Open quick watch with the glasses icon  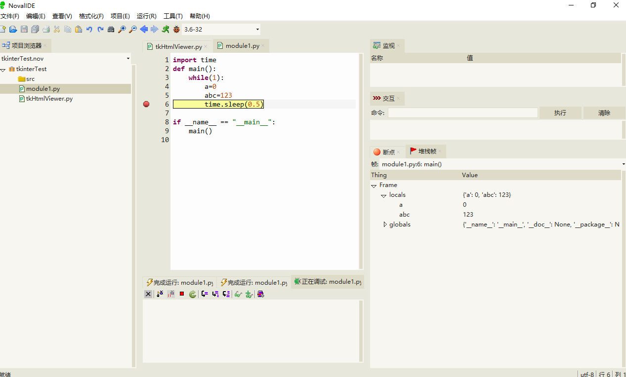[238, 294]
